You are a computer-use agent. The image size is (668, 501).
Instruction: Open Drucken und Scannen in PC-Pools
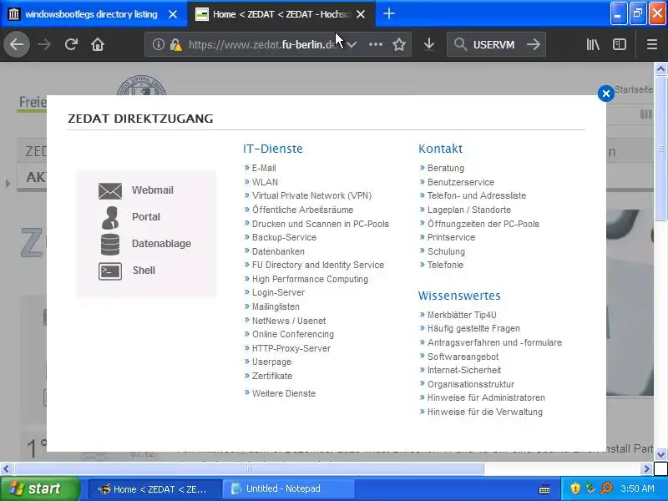tap(321, 224)
